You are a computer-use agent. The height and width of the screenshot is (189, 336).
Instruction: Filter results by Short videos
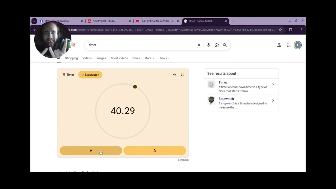119,58
